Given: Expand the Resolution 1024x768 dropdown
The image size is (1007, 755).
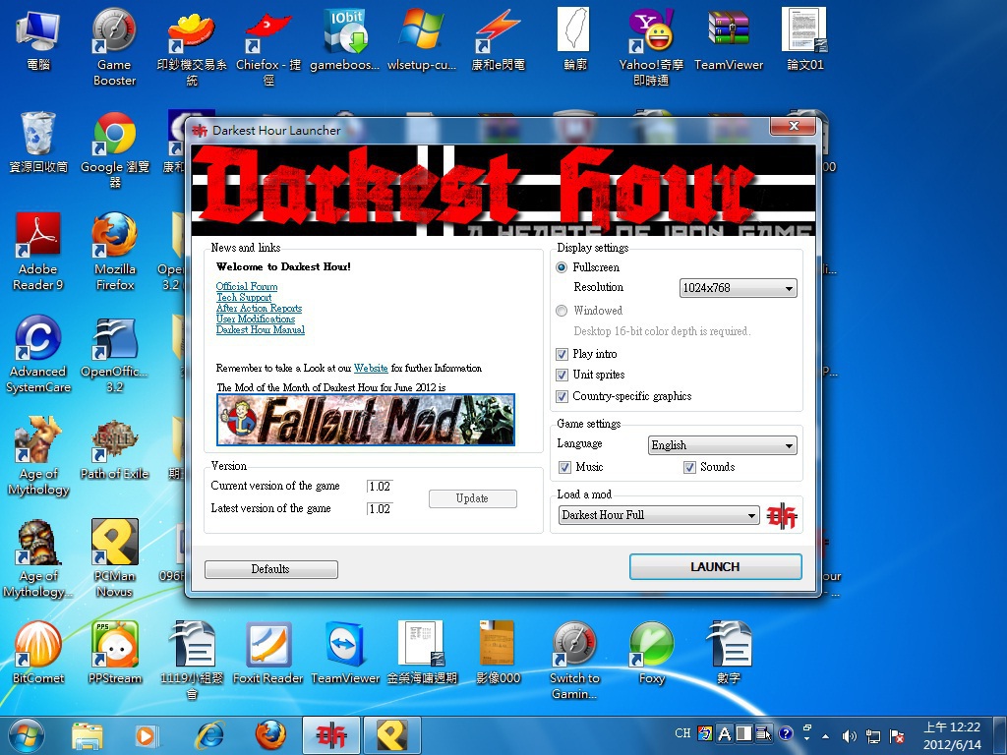Looking at the screenshot, I should coord(738,289).
